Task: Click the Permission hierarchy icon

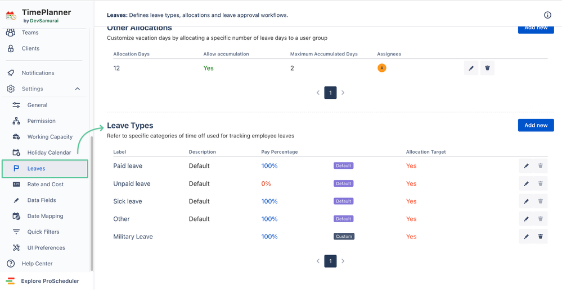Action: 16,121
